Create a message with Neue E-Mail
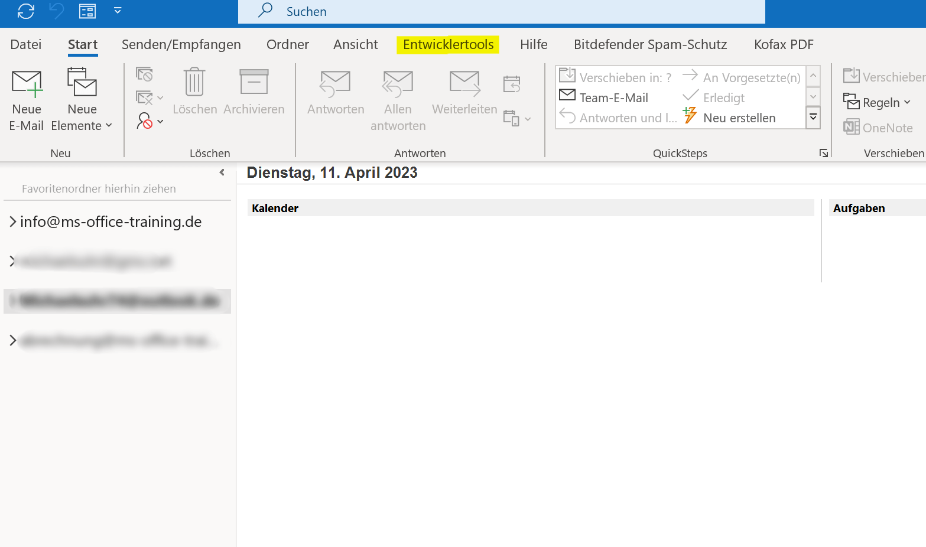 [x=27, y=100]
